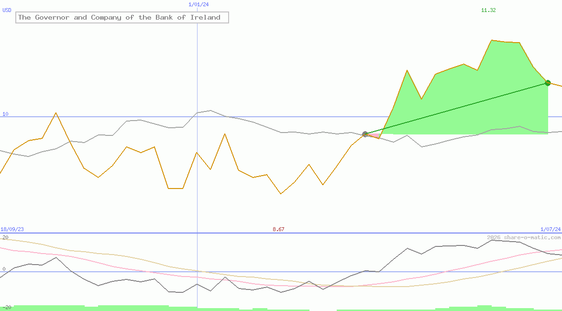Image resolution: width=562 pixels, height=311 pixels.
Task: Click the 8.67 low price label
Action: tap(278, 229)
